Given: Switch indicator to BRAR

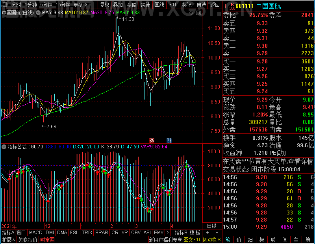Looking at the screenshot, I should (x=102, y=232).
